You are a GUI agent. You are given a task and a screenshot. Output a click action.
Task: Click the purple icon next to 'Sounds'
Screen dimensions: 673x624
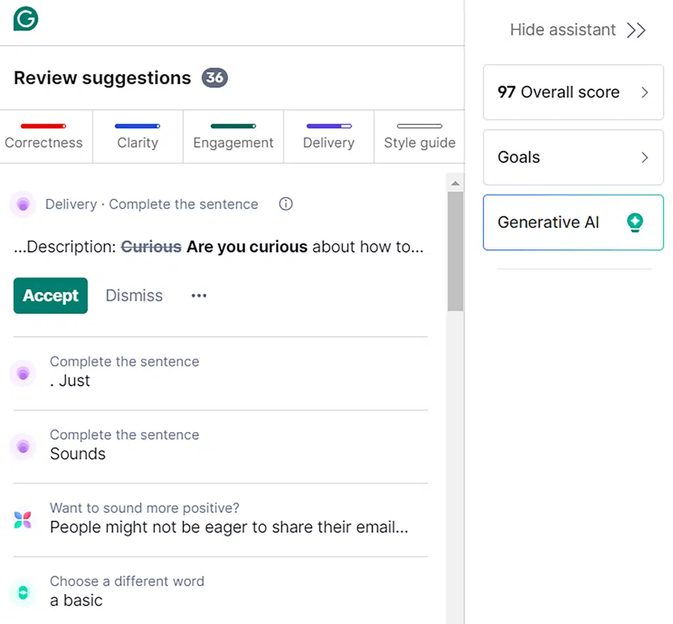23,446
